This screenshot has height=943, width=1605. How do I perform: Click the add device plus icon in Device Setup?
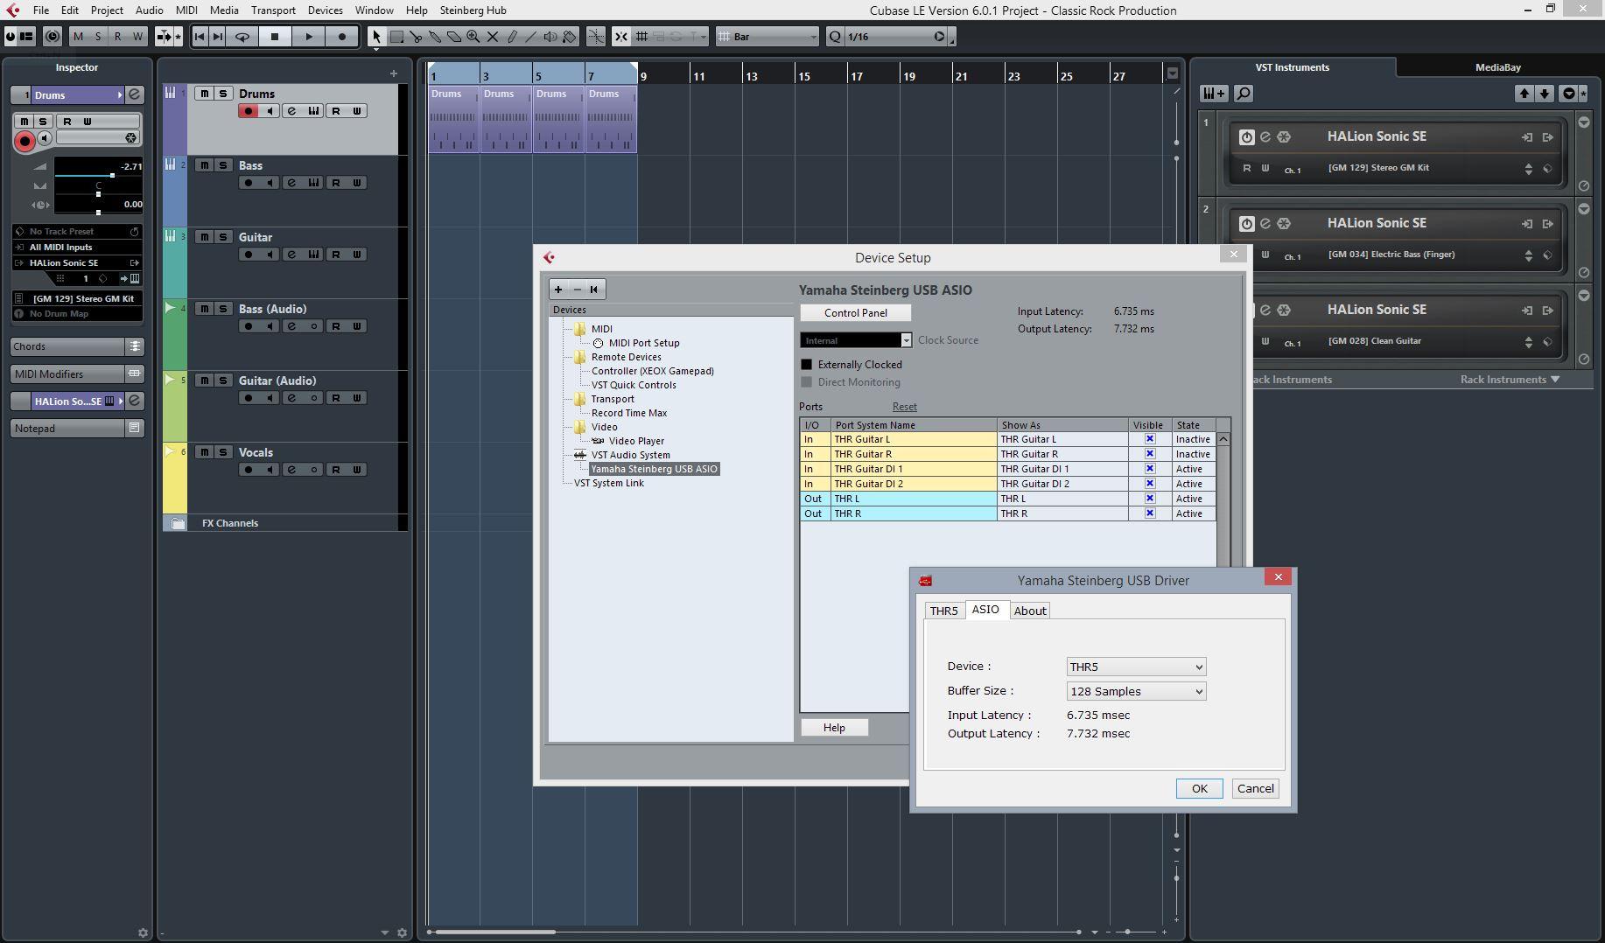558,290
